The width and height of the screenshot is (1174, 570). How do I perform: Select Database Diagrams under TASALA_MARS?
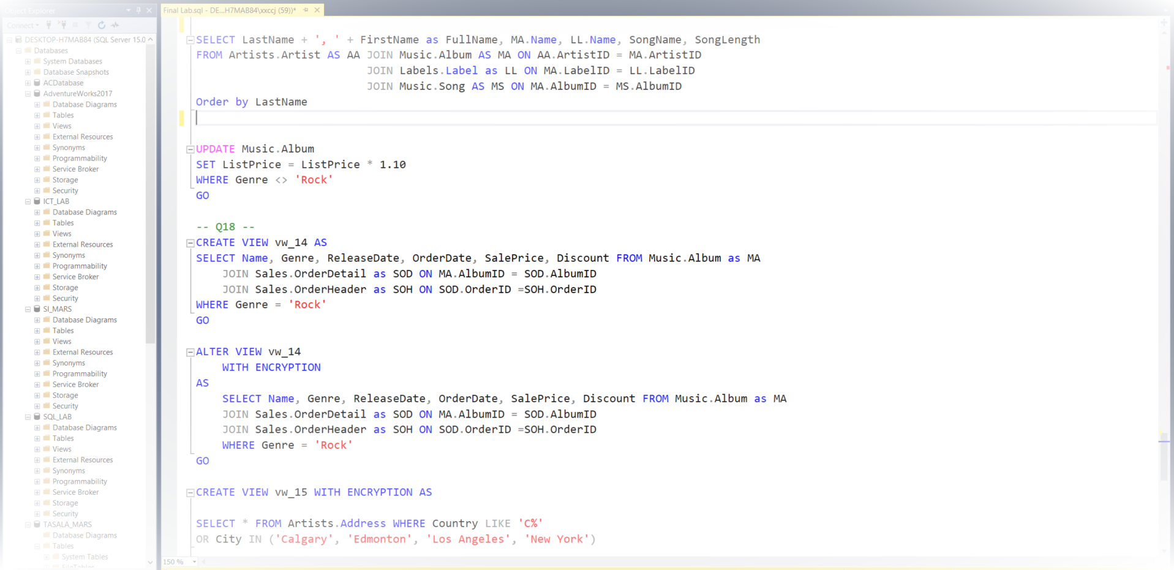pyautogui.click(x=85, y=535)
